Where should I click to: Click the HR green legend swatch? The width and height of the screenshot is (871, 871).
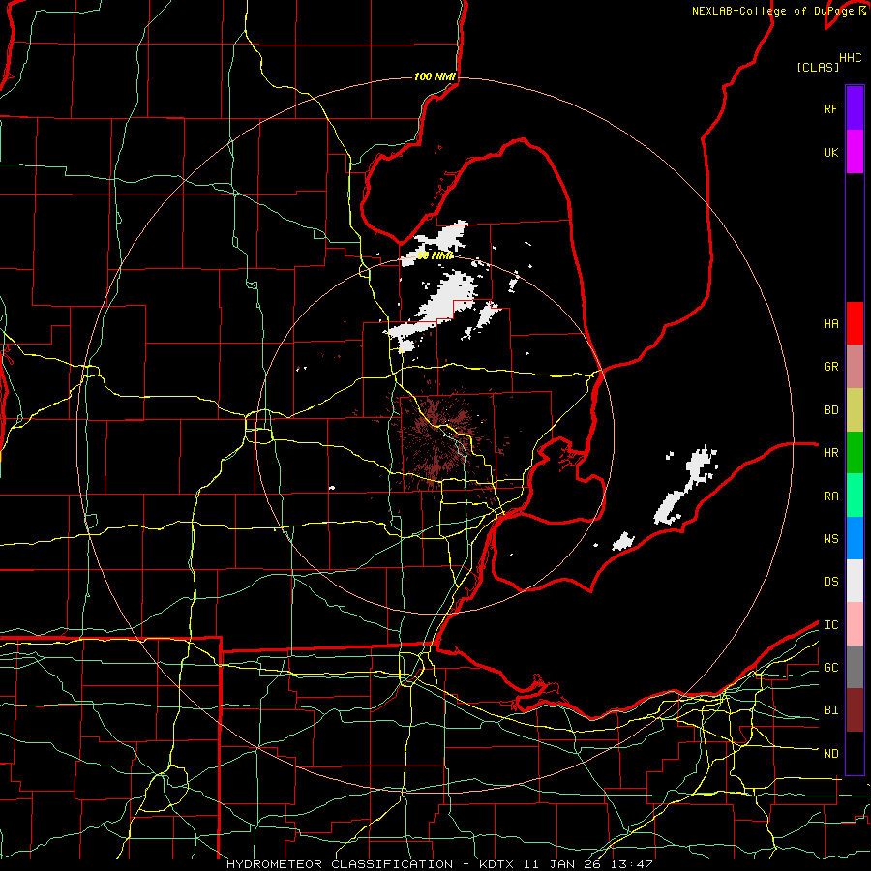(x=855, y=453)
